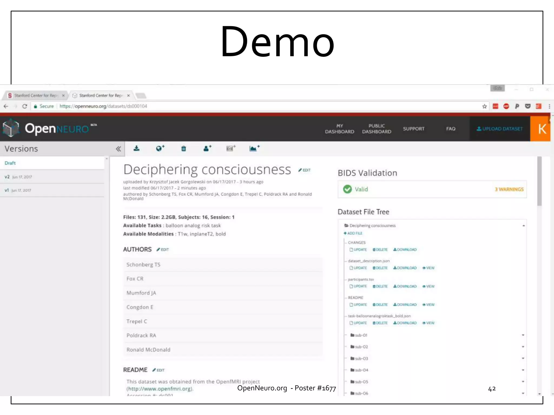Open the Public Dashboard menu

click(x=377, y=129)
